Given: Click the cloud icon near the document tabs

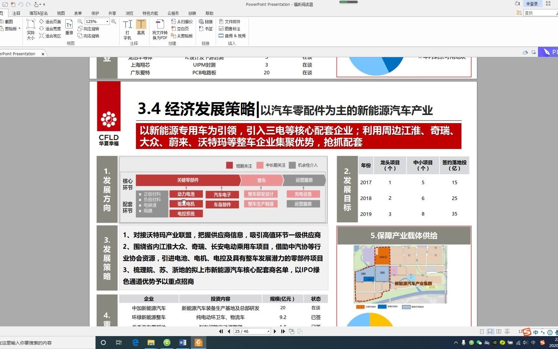Looking at the screenshot, I should 525,52.
